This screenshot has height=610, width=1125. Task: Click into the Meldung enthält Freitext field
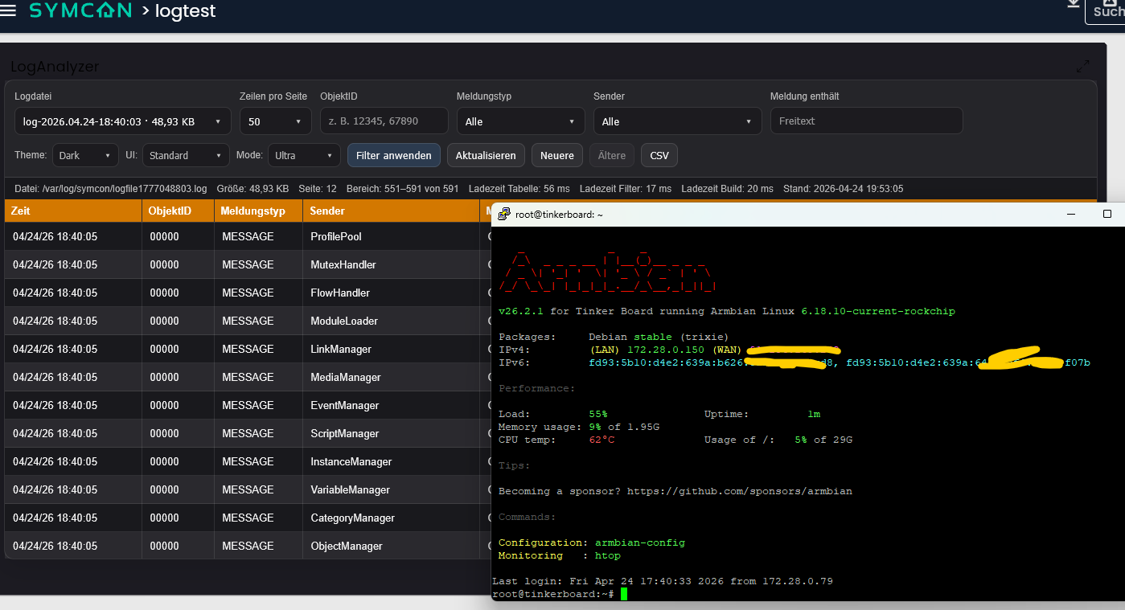(866, 121)
